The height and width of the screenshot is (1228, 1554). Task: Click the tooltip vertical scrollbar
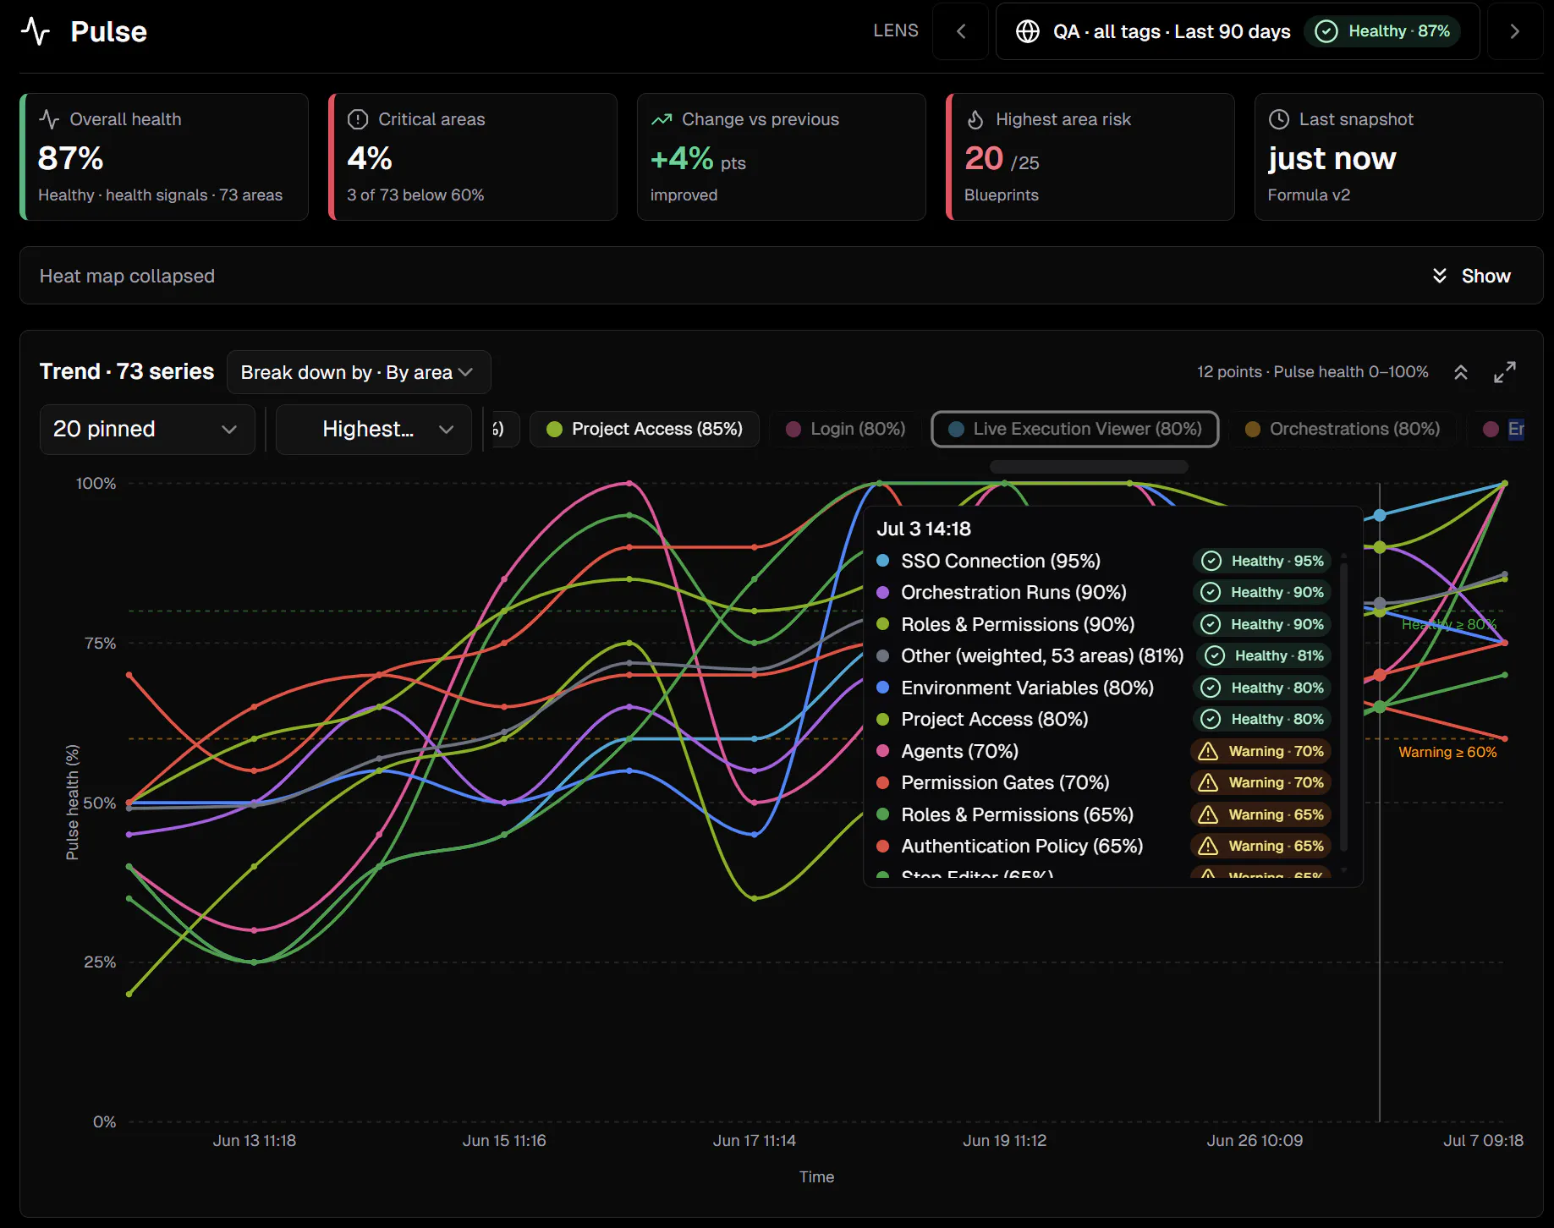1343,706
